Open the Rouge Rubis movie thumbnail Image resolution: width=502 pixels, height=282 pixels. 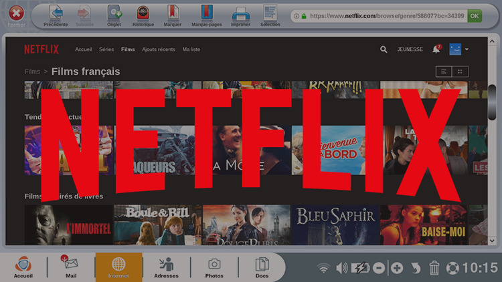coord(246,225)
